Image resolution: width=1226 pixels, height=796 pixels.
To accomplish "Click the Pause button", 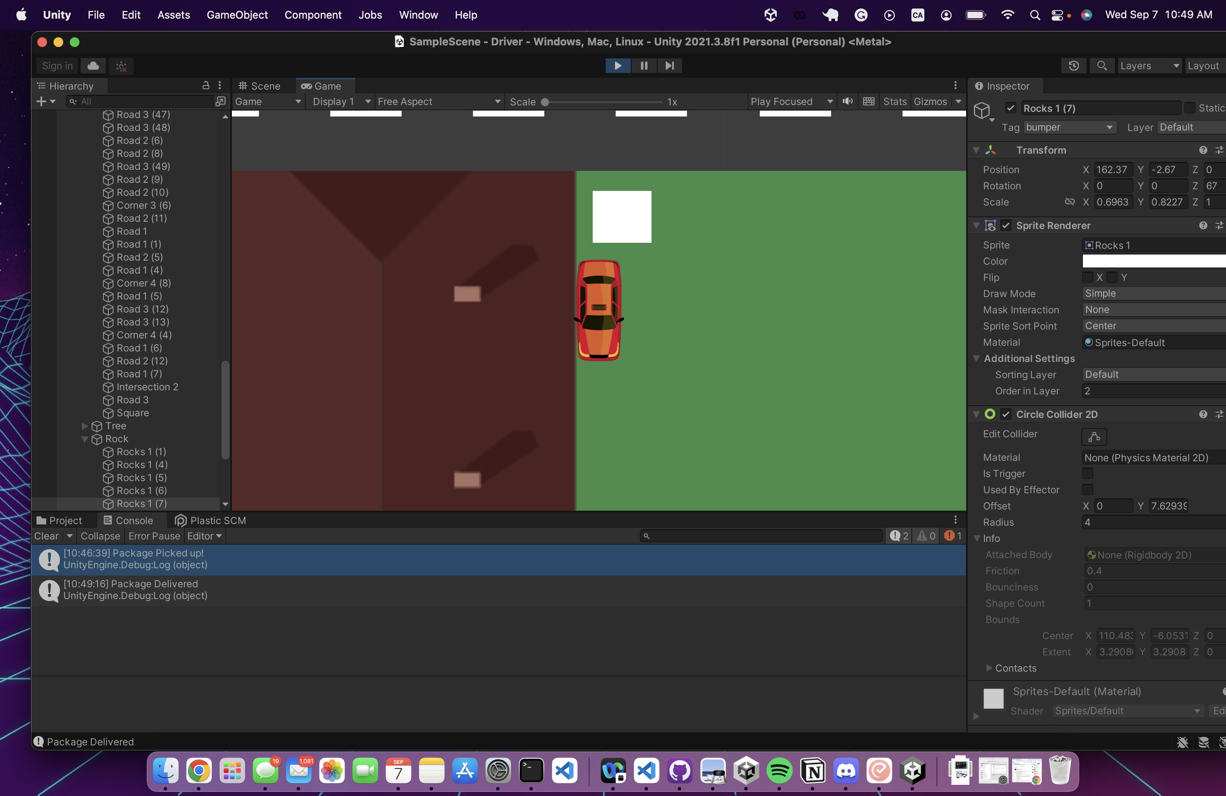I will [x=643, y=65].
